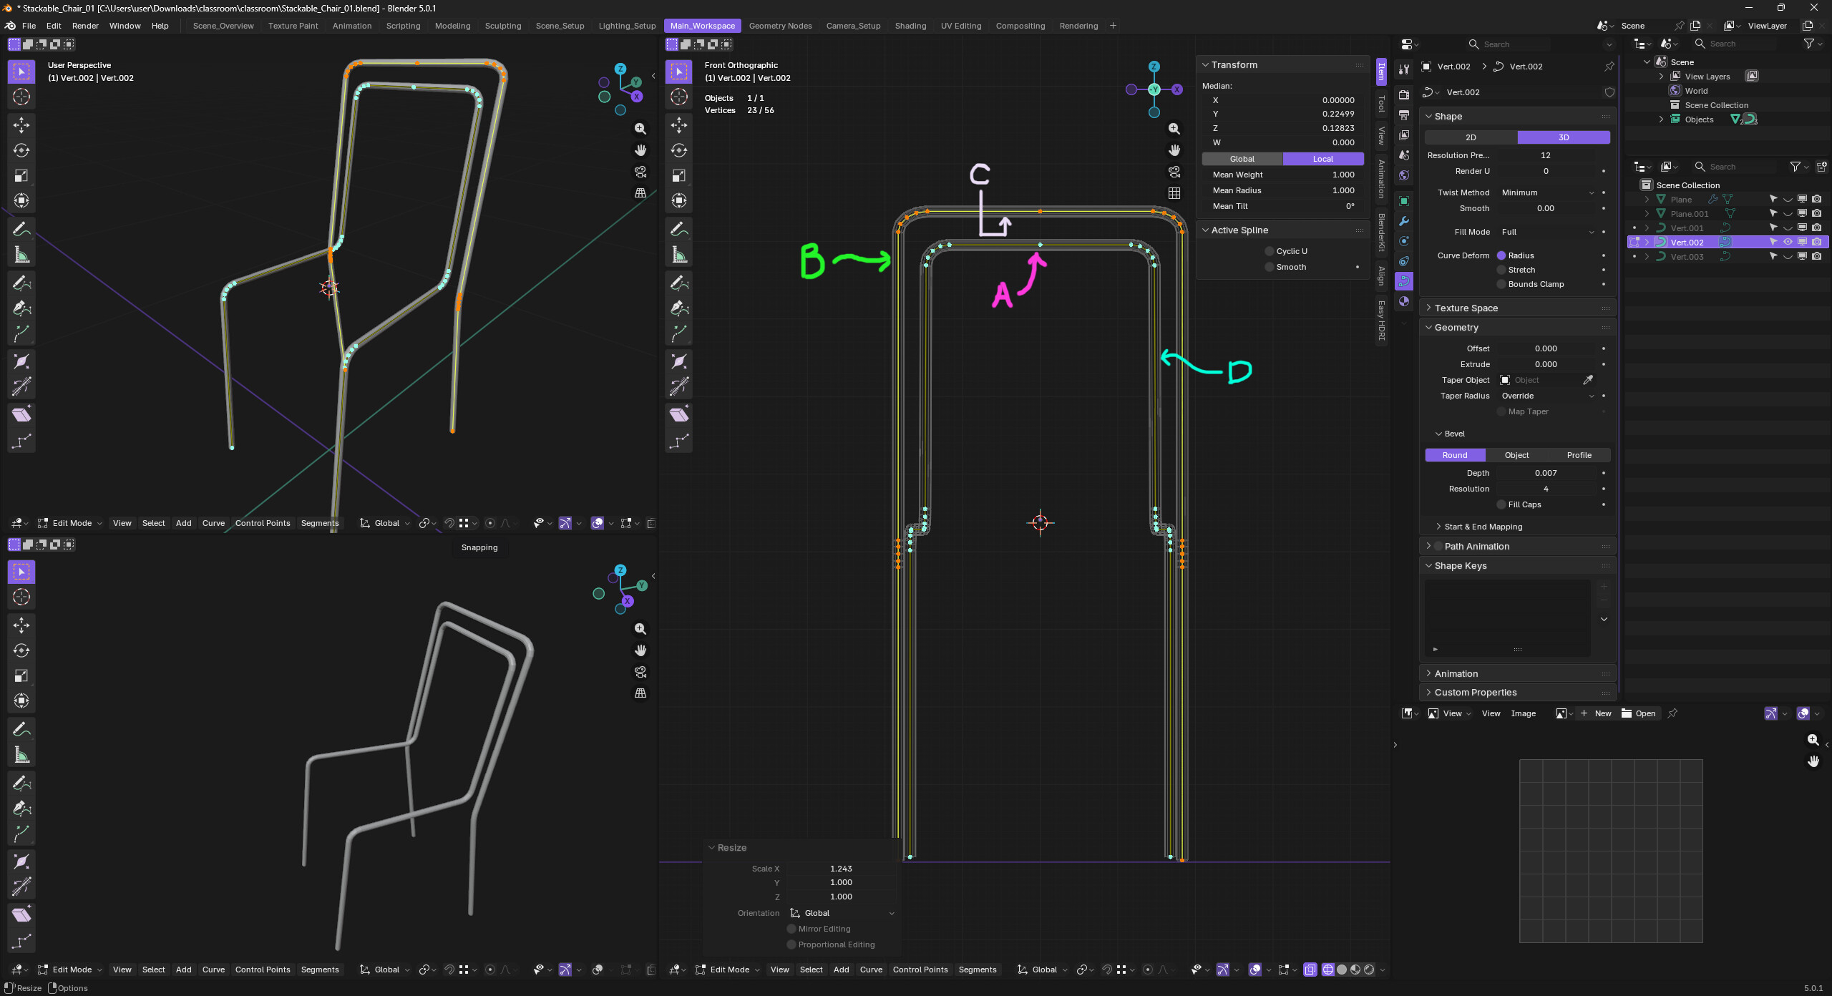1832x996 pixels.
Task: Enable Cyclic U for active spline
Action: coord(1270,251)
